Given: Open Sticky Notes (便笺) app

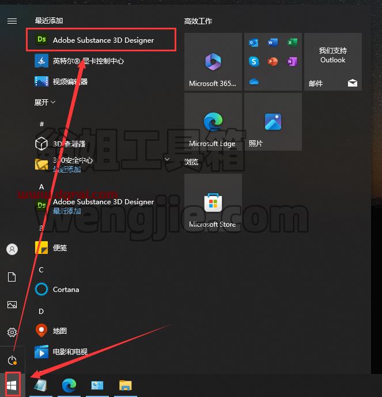Looking at the screenshot, I should pos(101,248).
